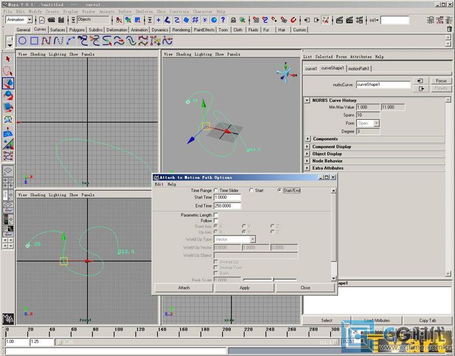
Task: Click the Copy Tab button
Action: (428, 320)
